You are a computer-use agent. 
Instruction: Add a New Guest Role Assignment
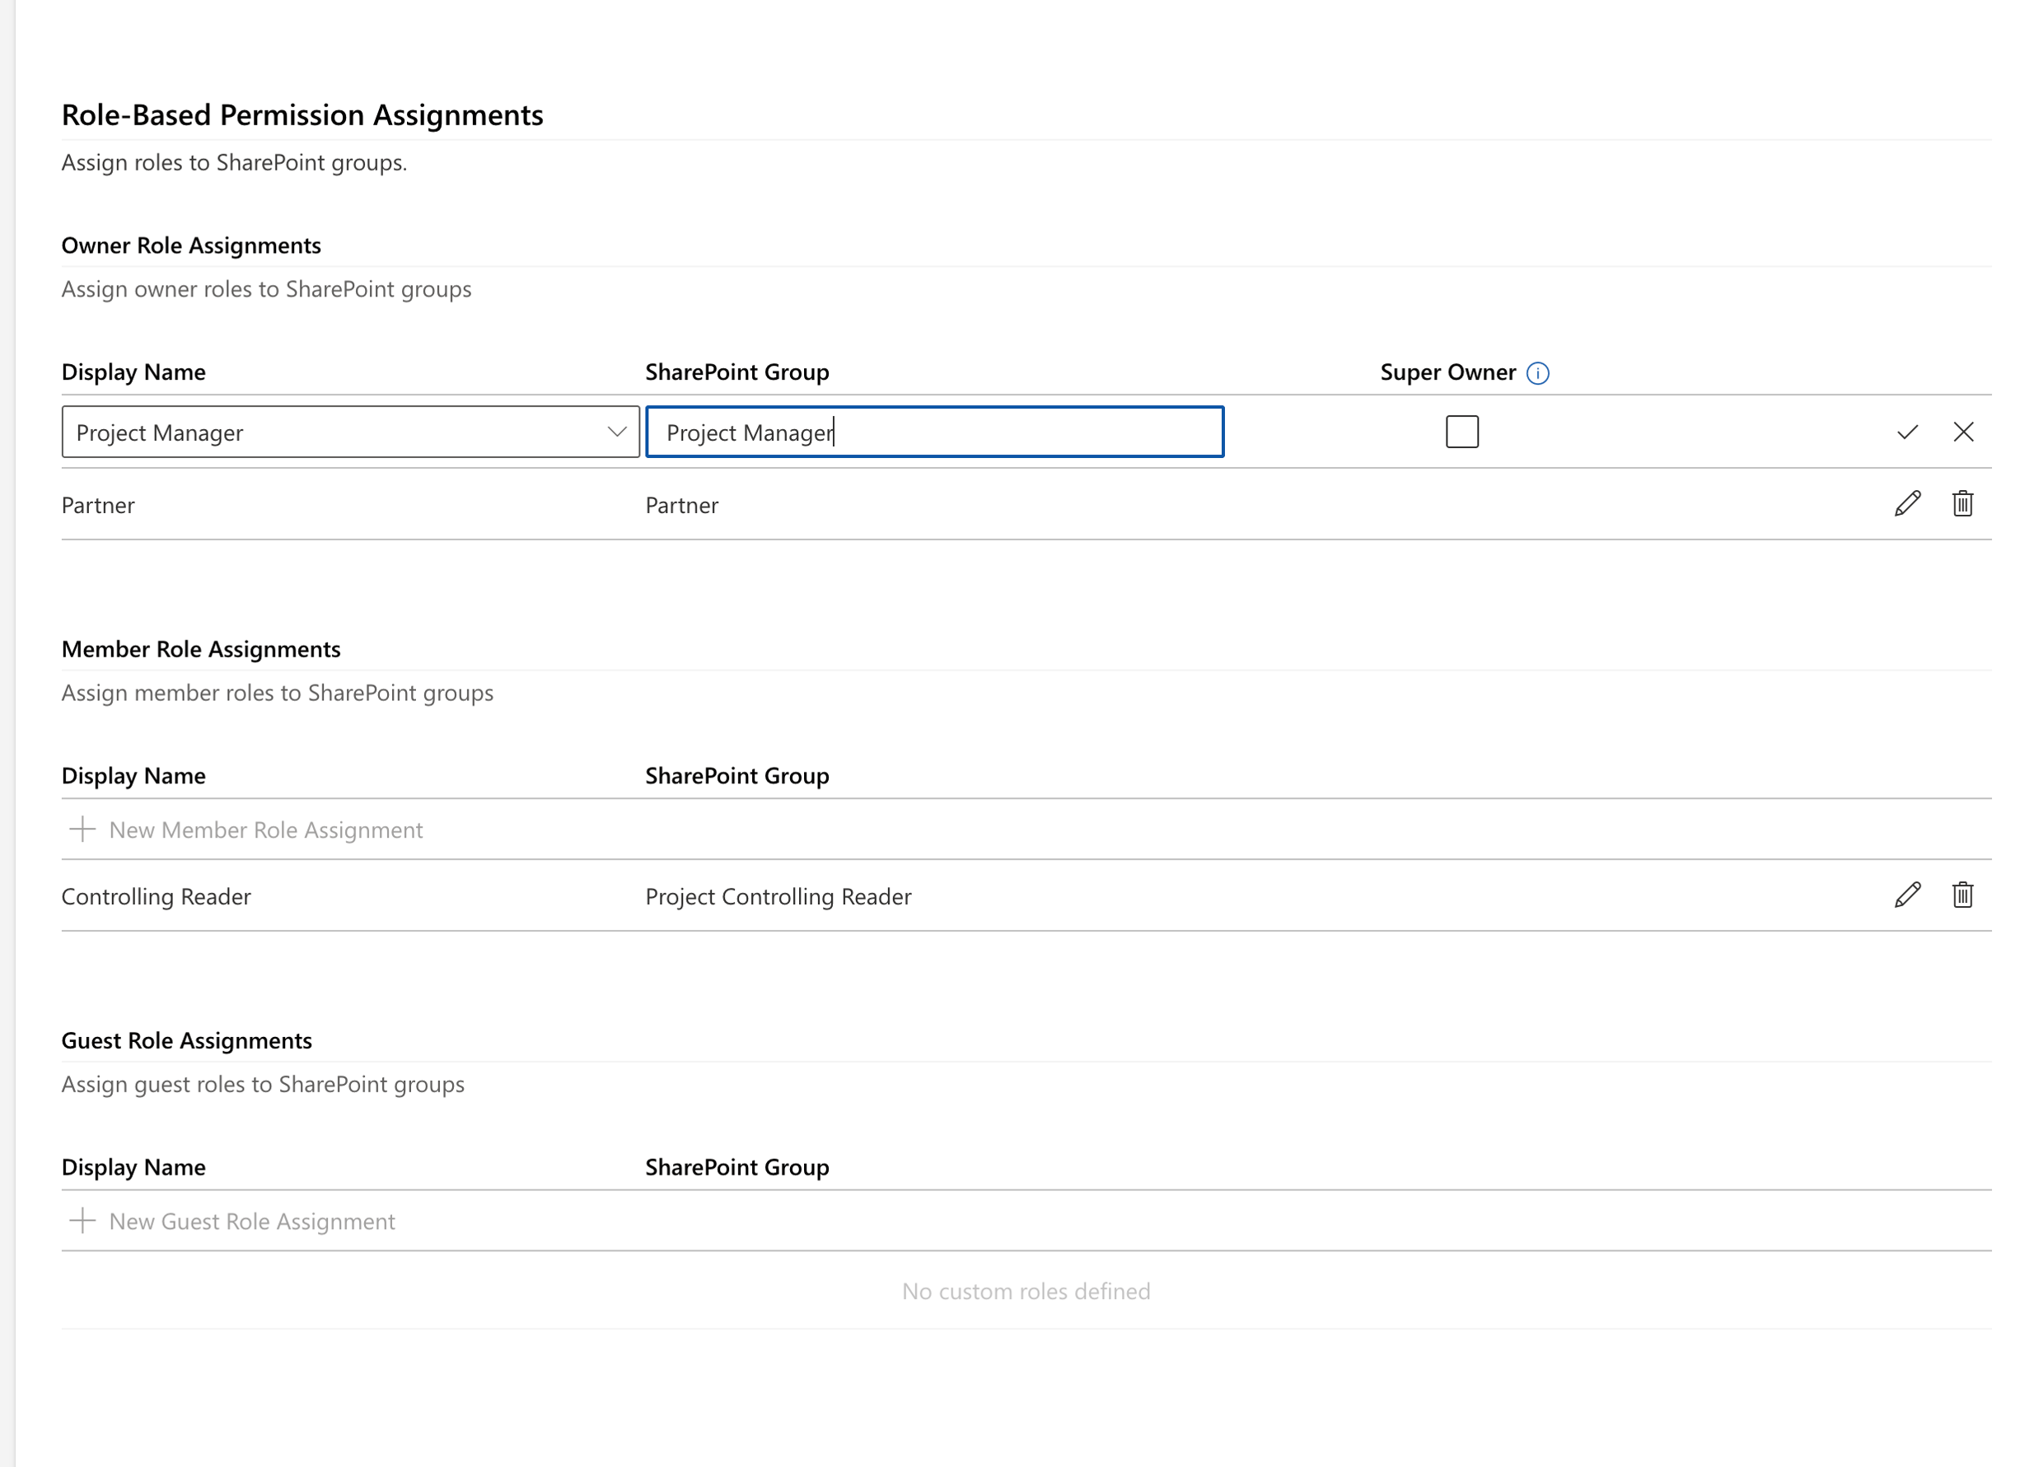tap(251, 1221)
